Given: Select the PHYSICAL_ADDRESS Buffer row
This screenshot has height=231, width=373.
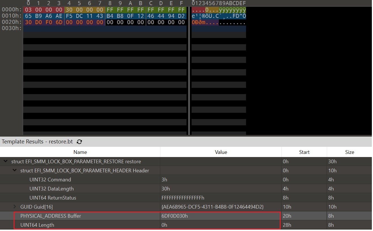Looking at the screenshot, I should click(x=50, y=216).
